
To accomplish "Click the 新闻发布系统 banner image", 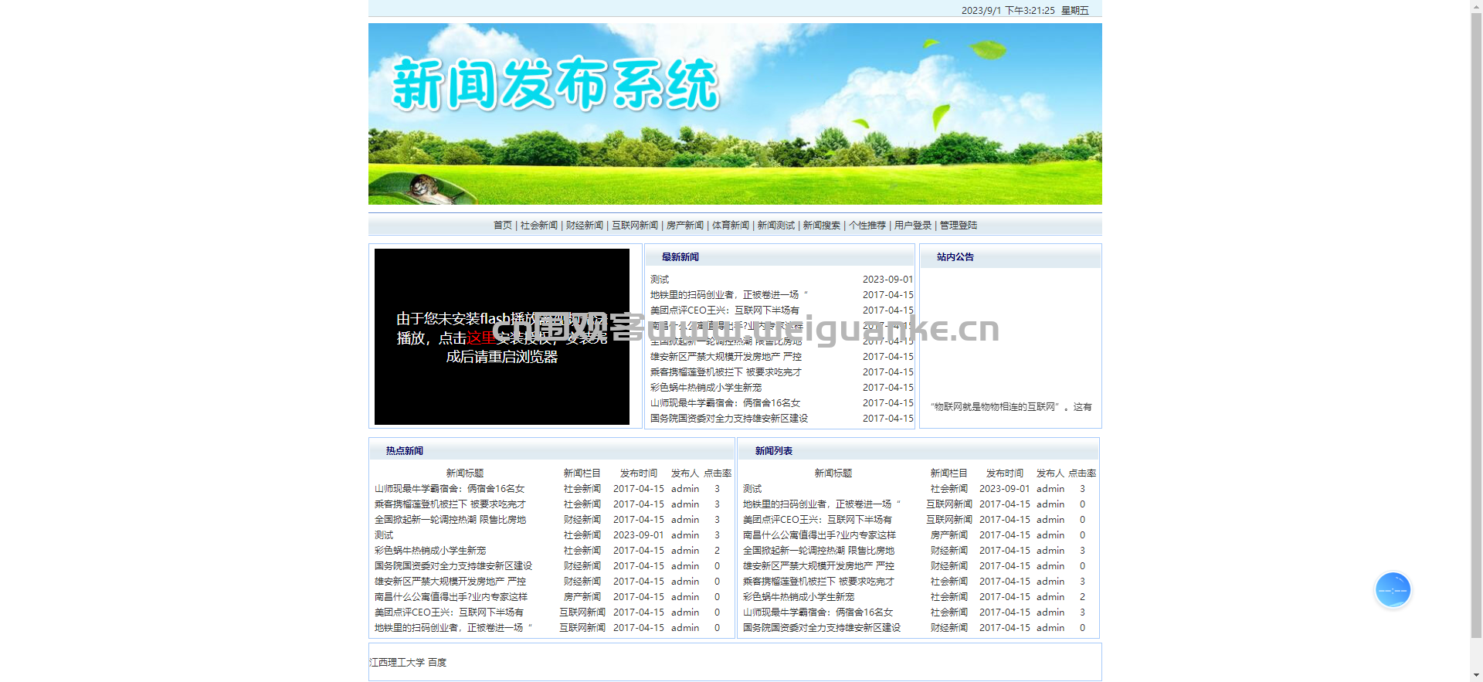I will (735, 114).
